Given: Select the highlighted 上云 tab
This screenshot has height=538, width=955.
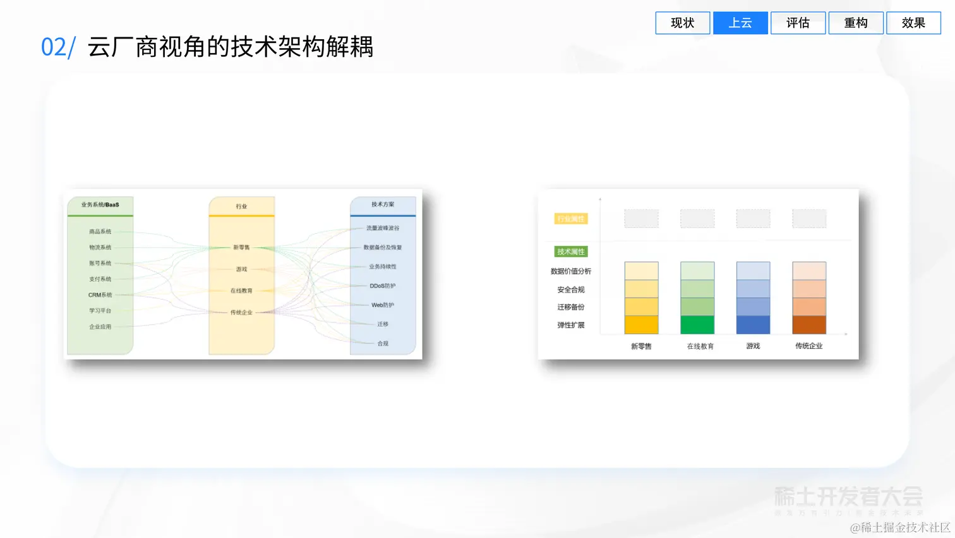Looking at the screenshot, I should (x=740, y=23).
